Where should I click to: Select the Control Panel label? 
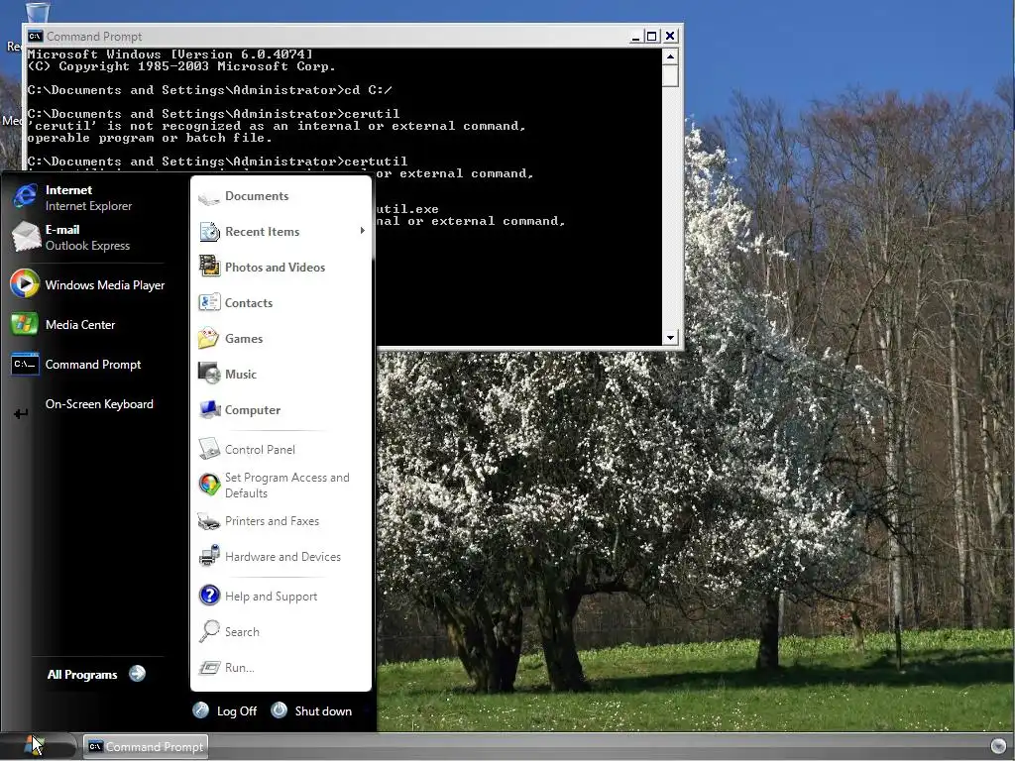click(260, 450)
